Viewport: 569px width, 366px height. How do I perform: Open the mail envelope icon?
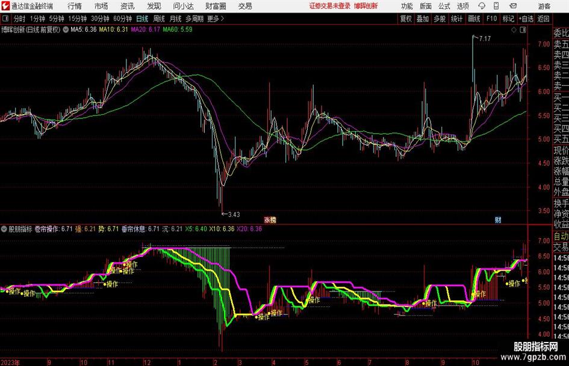point(513,6)
